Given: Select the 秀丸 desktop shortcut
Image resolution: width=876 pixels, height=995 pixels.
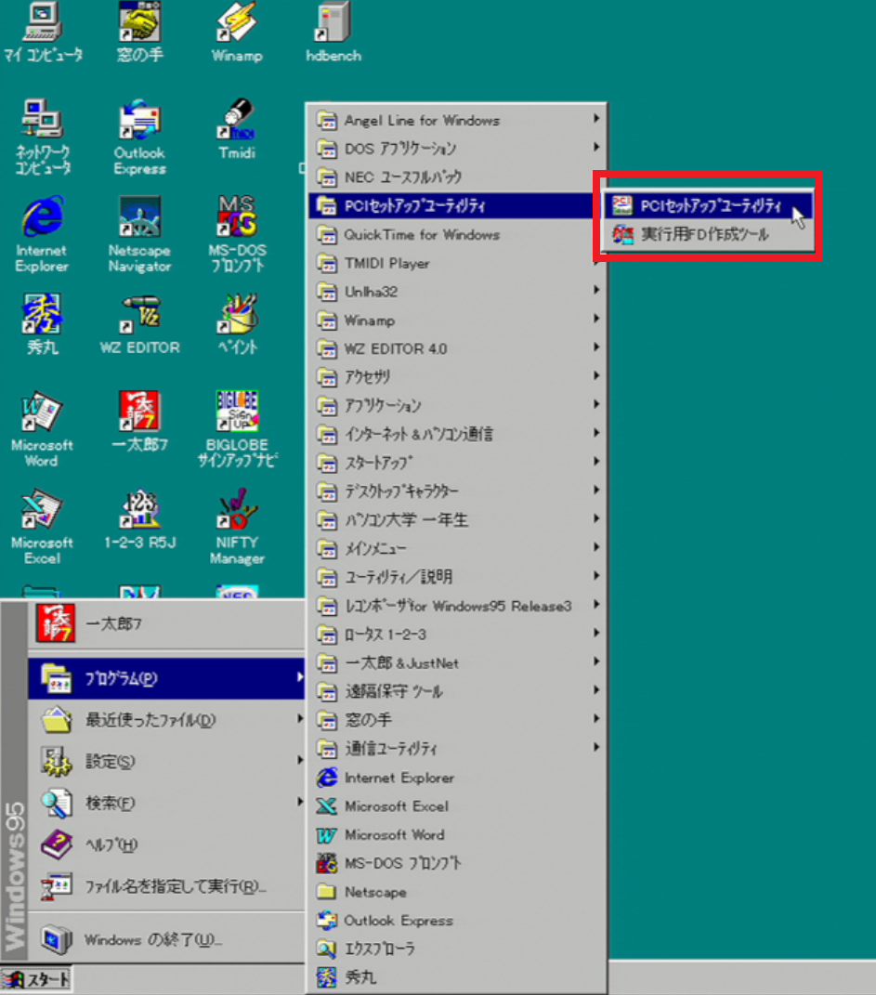Looking at the screenshot, I should (x=42, y=323).
